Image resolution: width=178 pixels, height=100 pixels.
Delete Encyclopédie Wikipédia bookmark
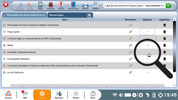click(165, 59)
